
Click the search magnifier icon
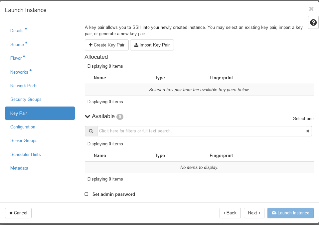[x=91, y=131]
